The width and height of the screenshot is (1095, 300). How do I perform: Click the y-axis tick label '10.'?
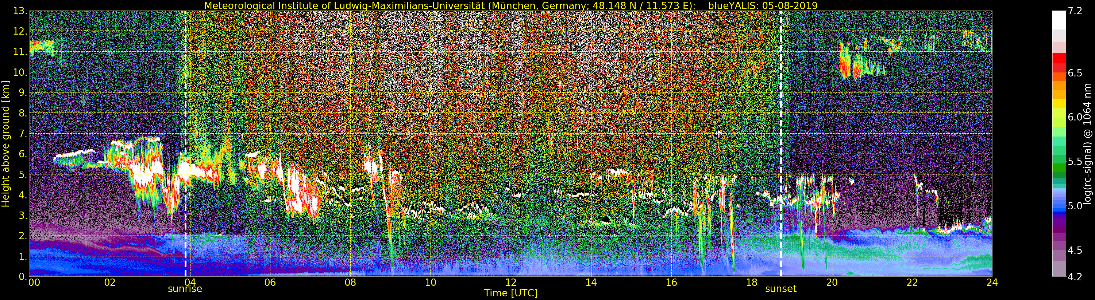(x=20, y=72)
